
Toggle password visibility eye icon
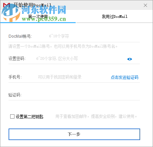click(x=130, y=59)
